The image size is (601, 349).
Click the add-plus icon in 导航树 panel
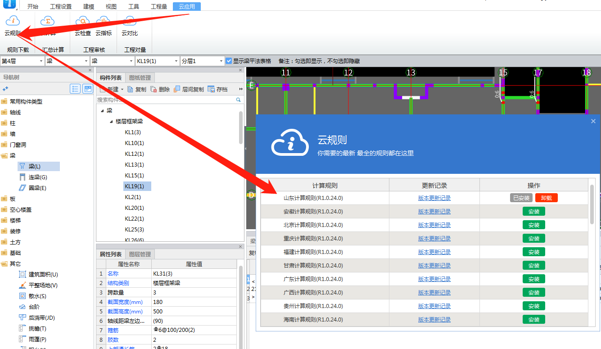click(x=5, y=89)
